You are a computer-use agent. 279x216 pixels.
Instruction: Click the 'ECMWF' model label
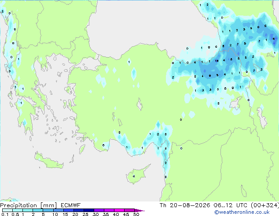tap(70, 205)
